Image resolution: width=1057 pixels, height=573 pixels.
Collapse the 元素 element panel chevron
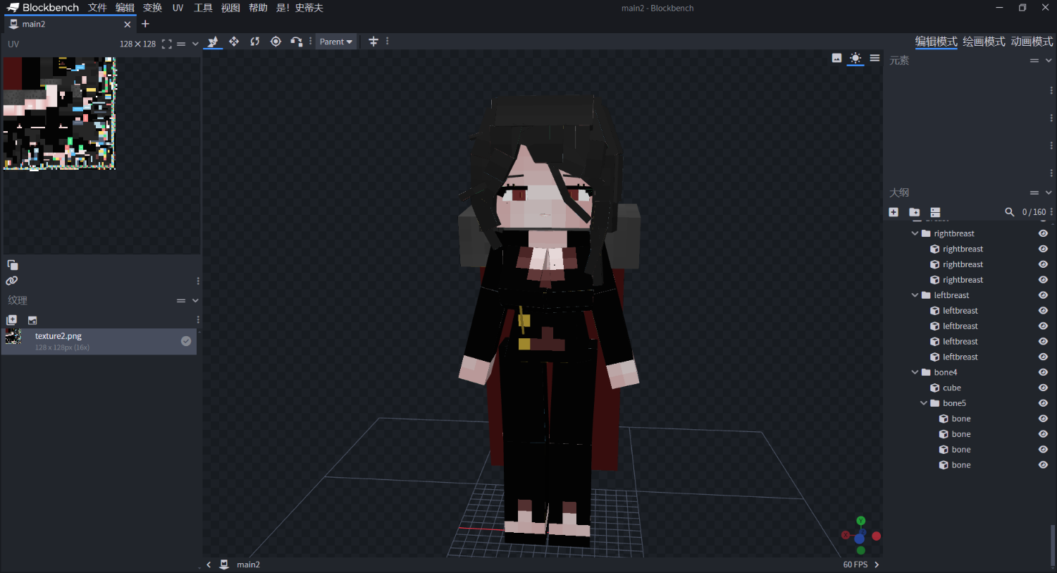1049,61
